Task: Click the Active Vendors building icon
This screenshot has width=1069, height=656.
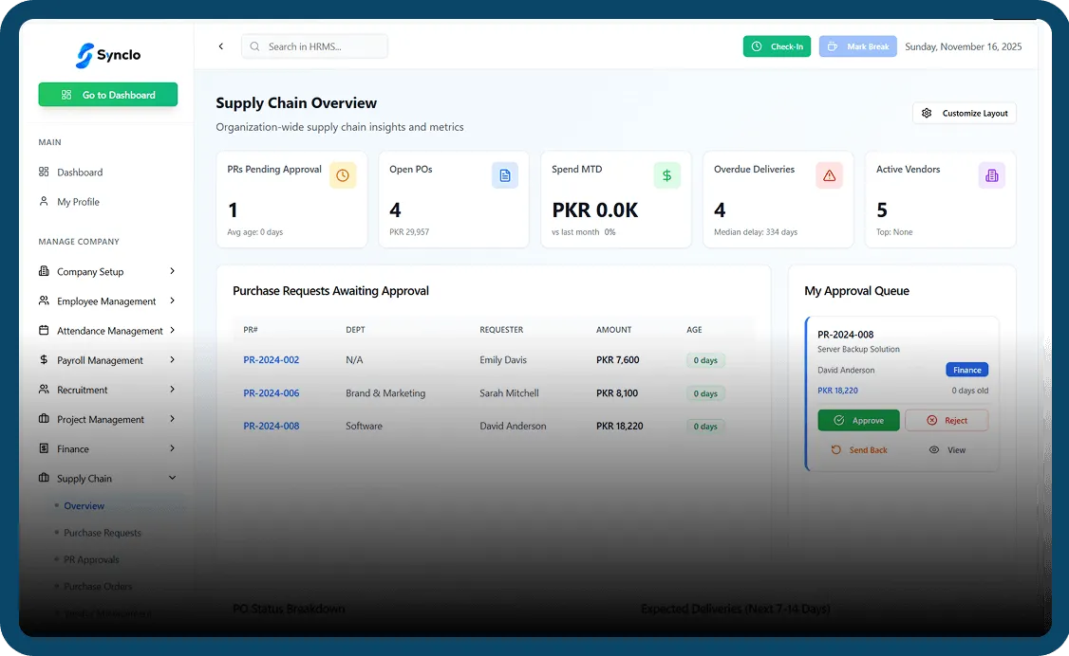Action: coord(991,175)
